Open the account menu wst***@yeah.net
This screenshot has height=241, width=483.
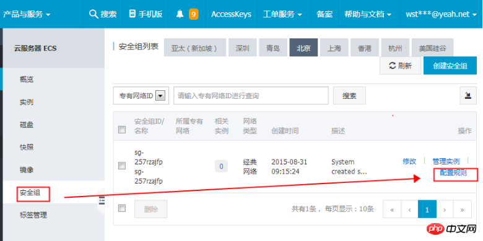pyautogui.click(x=441, y=14)
